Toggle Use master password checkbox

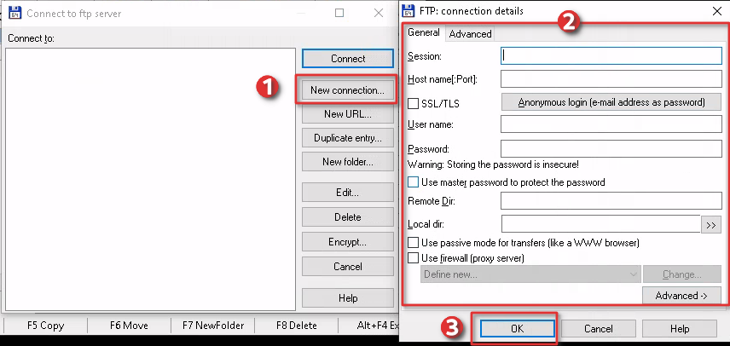[414, 182]
